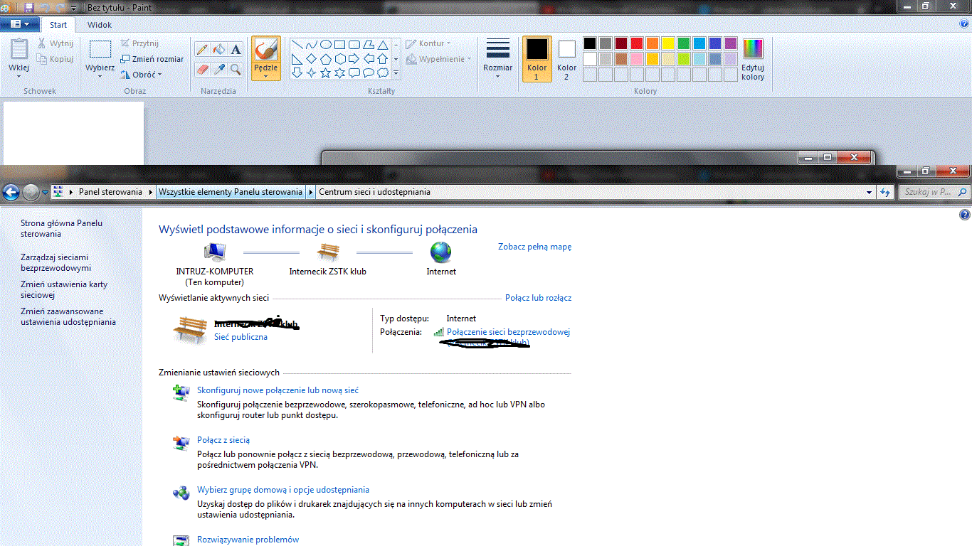Select the five-pointed star shape

(326, 73)
